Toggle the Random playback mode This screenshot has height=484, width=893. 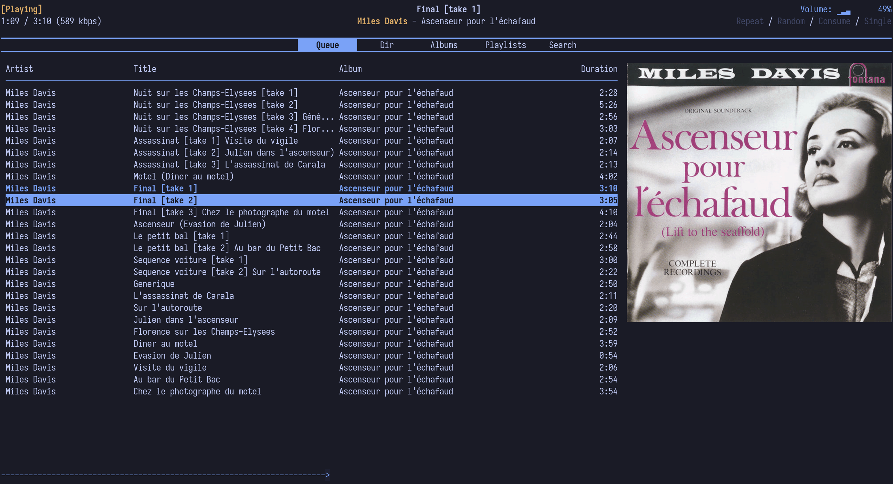pos(791,21)
